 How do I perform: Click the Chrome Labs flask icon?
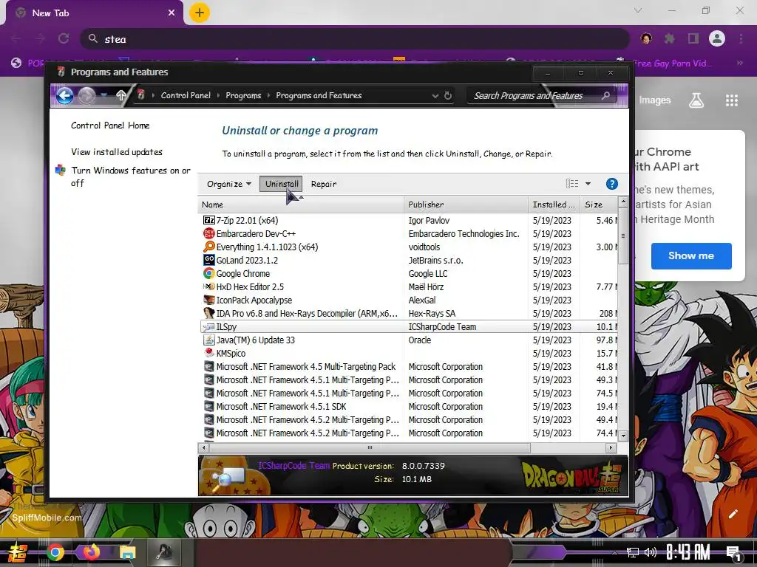click(696, 100)
